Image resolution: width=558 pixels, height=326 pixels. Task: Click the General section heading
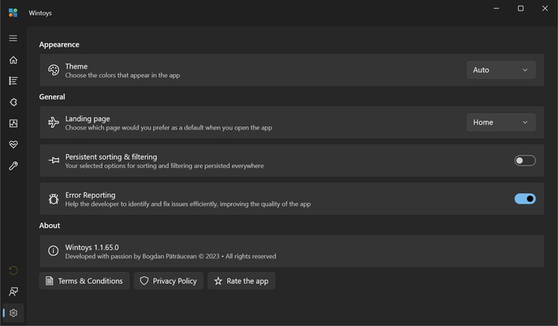(x=52, y=97)
